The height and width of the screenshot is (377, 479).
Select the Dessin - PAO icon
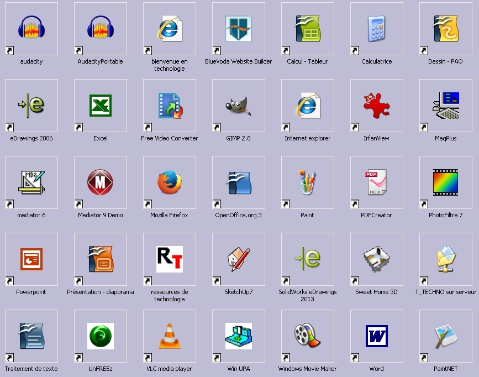point(446,28)
